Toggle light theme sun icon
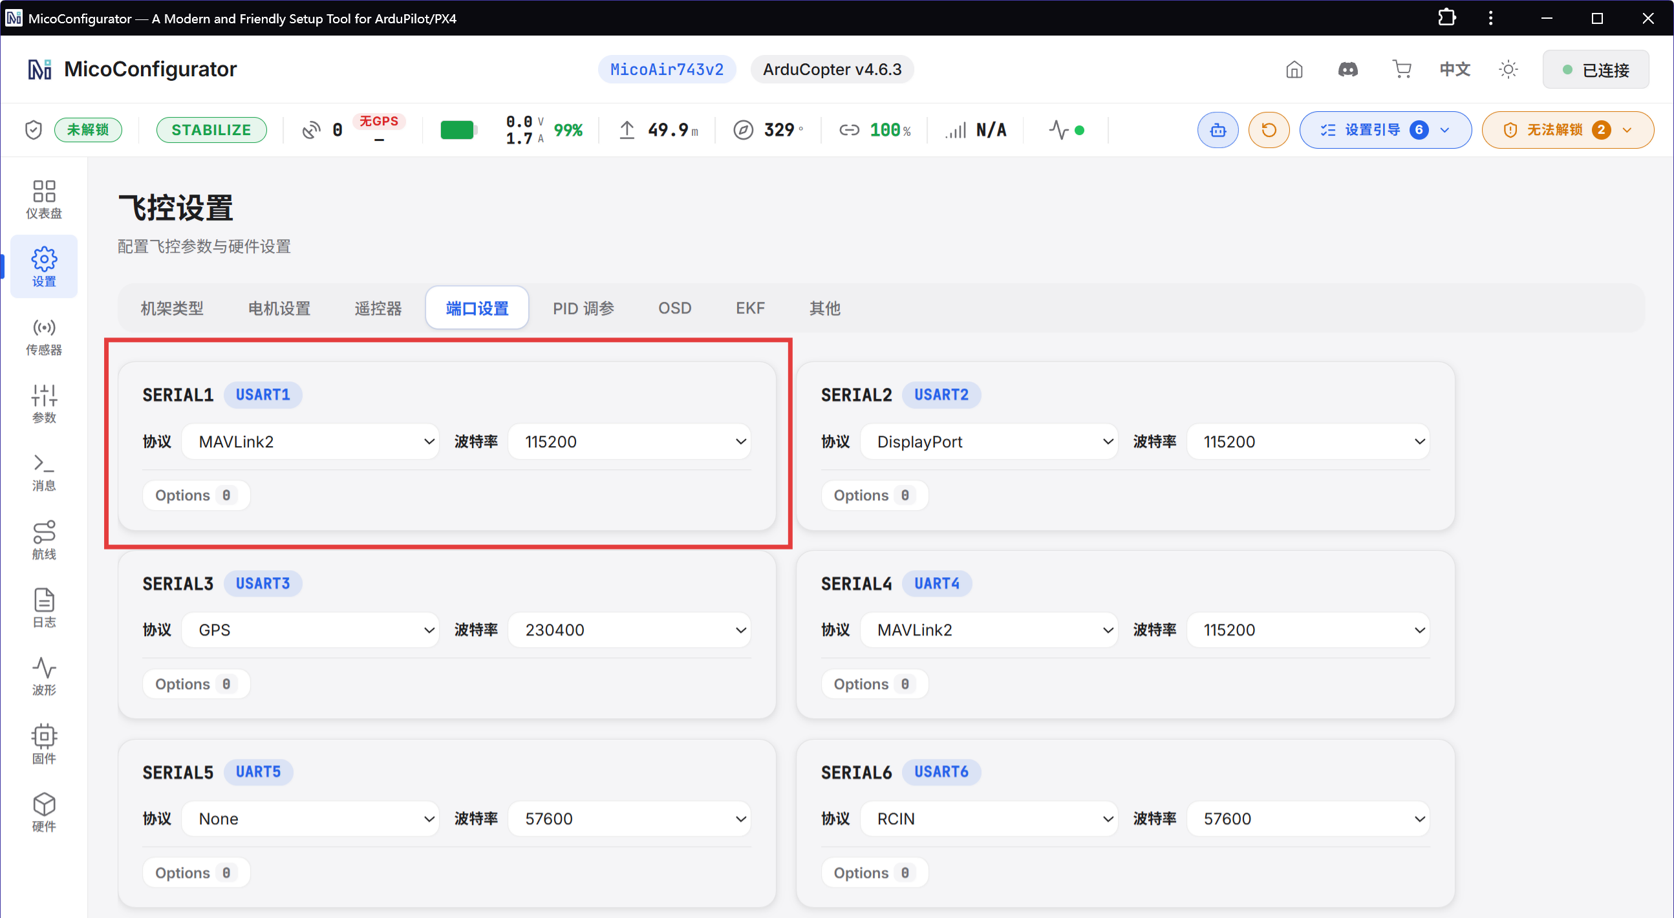 [1508, 70]
